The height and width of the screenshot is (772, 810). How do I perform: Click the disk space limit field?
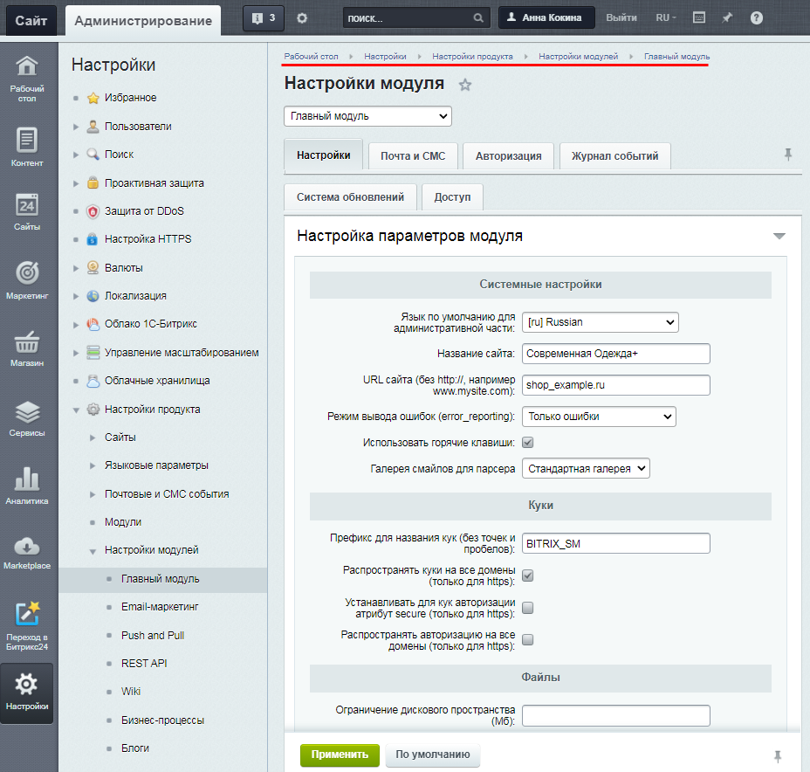(615, 716)
